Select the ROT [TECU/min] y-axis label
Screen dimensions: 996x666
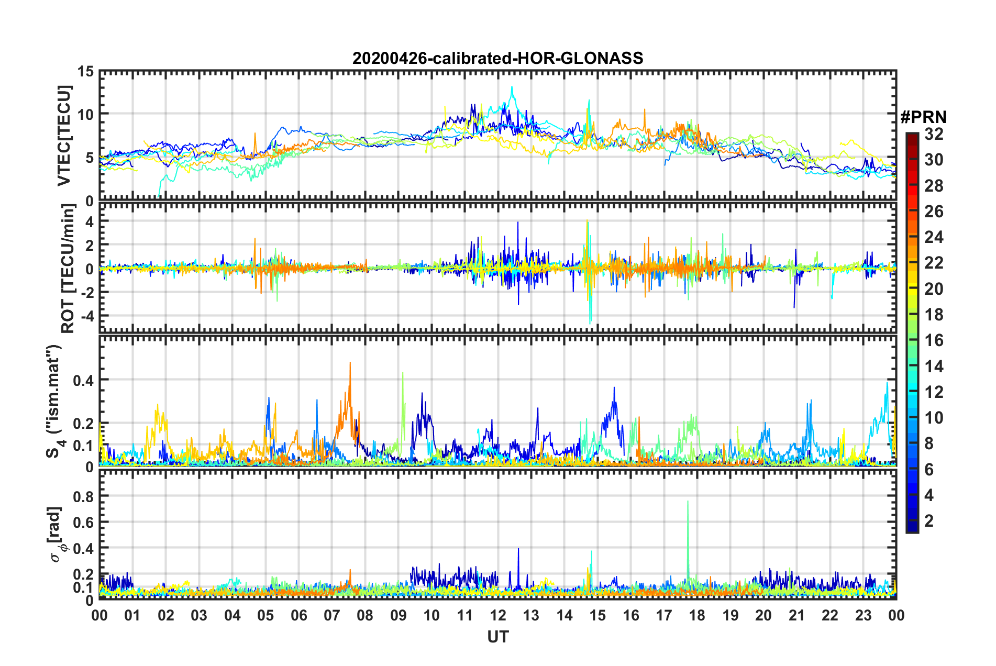(x=68, y=269)
